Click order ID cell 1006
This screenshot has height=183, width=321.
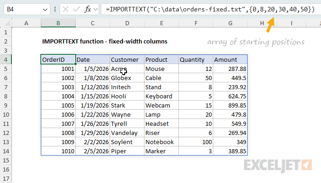pos(58,114)
